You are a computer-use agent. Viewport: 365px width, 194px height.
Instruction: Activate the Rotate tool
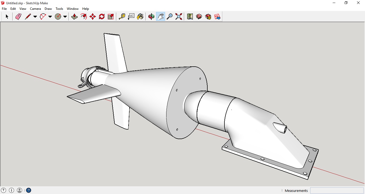102,17
